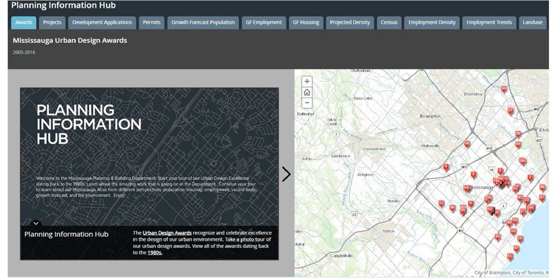Select map marker 55
This screenshot has width=557, height=278.
(x=462, y=211)
